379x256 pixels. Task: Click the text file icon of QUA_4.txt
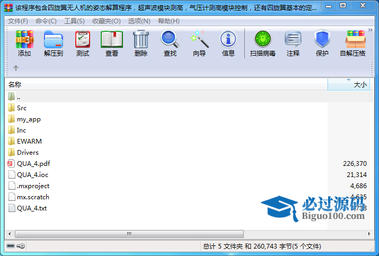tap(11, 208)
